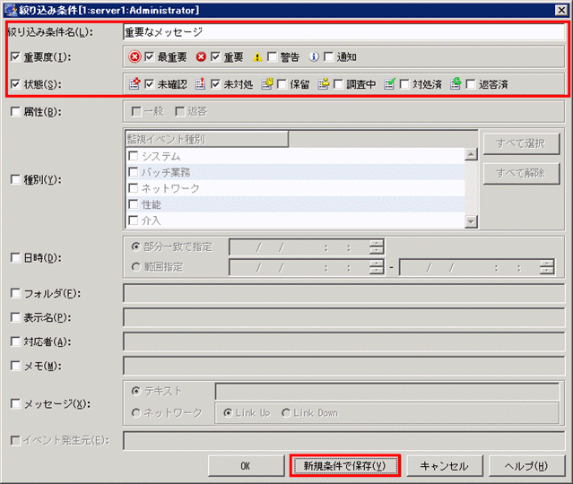The width and height of the screenshot is (573, 484).
Task: Check the 介入 event type checkbox
Action: click(134, 220)
